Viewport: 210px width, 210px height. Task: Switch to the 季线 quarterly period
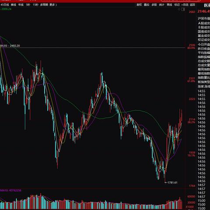pyautogui.click(x=14, y=5)
